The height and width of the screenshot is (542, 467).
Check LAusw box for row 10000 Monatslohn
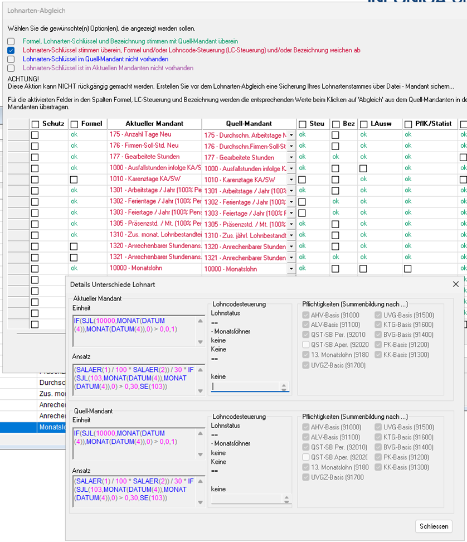[x=363, y=269]
